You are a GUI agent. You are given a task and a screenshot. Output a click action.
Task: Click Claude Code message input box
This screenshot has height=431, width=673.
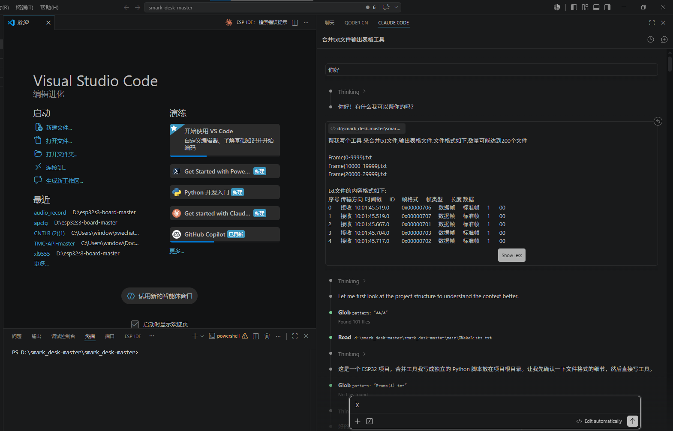[x=495, y=405]
